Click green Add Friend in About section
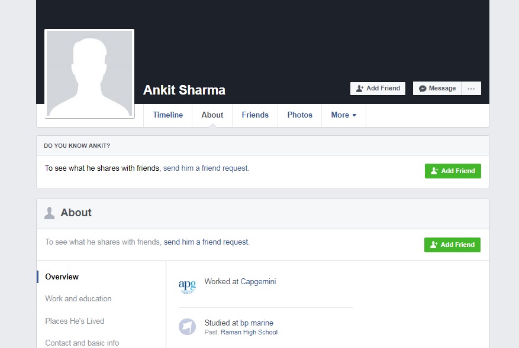 pyautogui.click(x=452, y=245)
